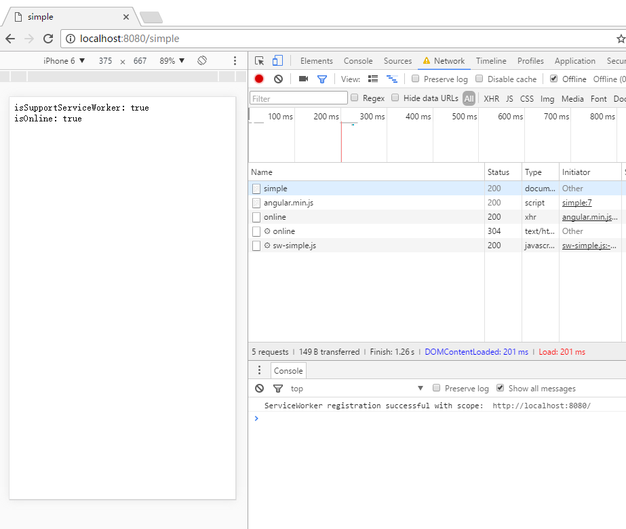Filter requests by XHR
Viewport: 626px width, 529px height.
[x=492, y=98]
